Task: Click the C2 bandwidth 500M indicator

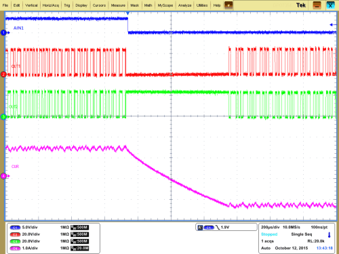Action: (x=79, y=234)
